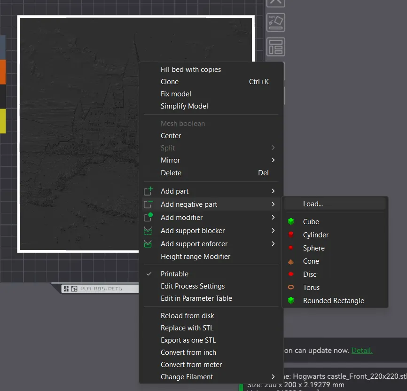
Task: Click the red Cylinder icon
Action: [291, 235]
